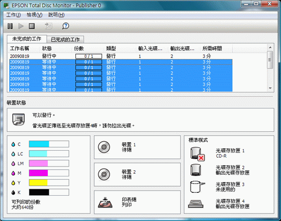Image resolution: width=281 pixels, height=221 pixels.
Task: Click the 輸出光碟 column header
Action: [185, 48]
